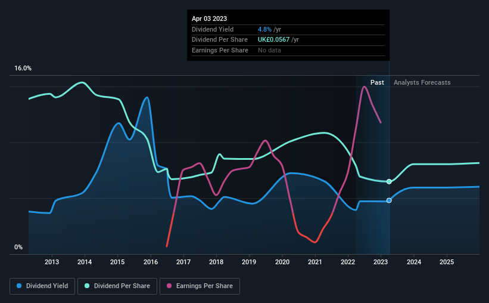The image size is (489, 303).
Task: Click the tooltip Earnings Per Share row label
Action: pos(220,50)
